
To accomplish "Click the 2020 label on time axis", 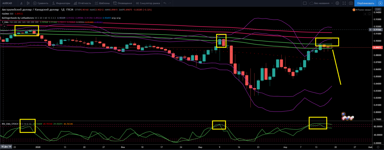I will 38,147.
